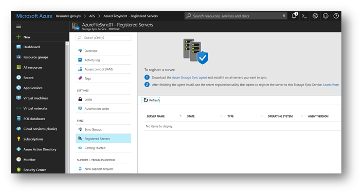This screenshot has height=195, width=363.
Task: Open the portal settings gear icon
Action: [x=315, y=16]
